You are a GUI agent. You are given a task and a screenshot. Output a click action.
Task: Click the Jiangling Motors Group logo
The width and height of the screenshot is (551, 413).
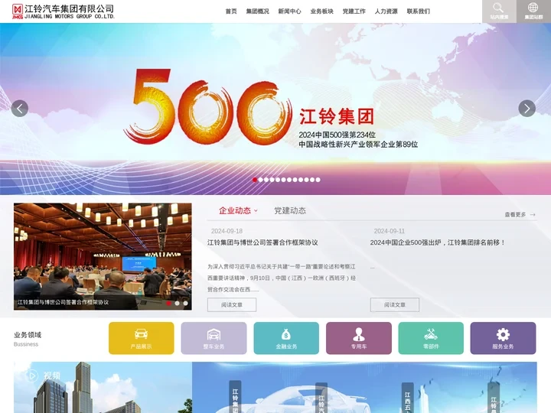tap(64, 11)
